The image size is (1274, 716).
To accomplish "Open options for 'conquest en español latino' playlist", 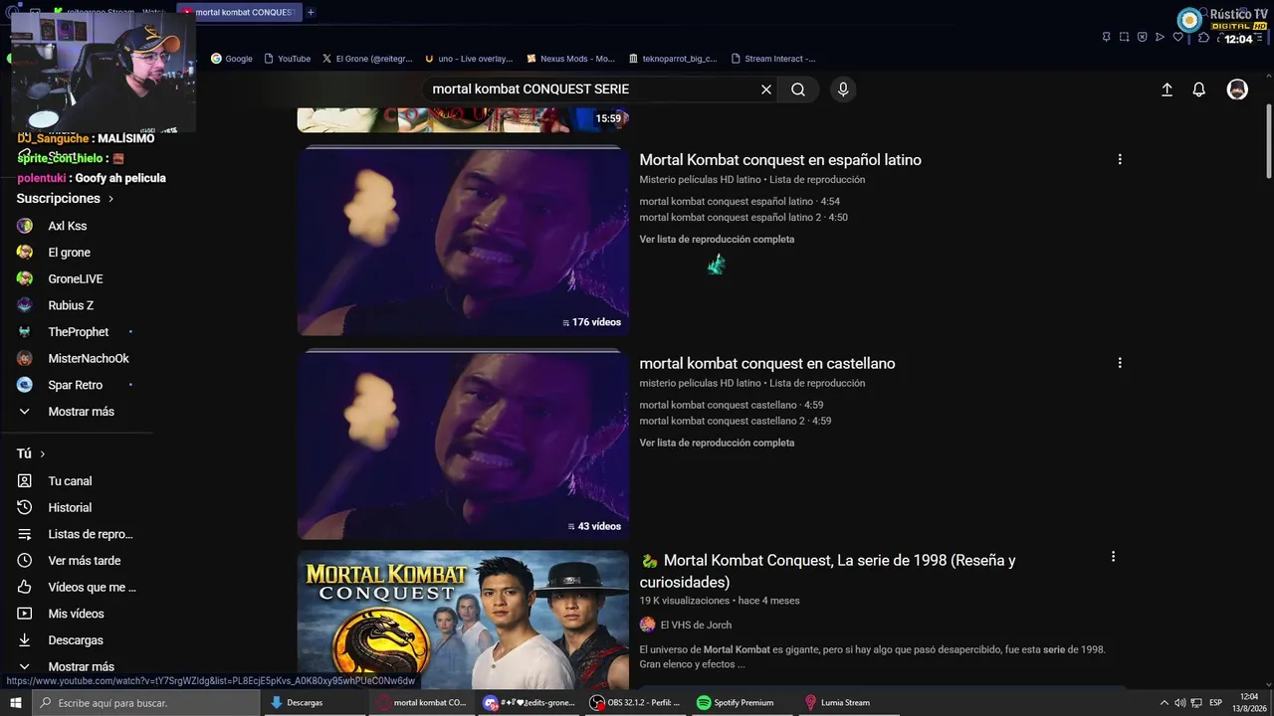I will coord(1120,159).
